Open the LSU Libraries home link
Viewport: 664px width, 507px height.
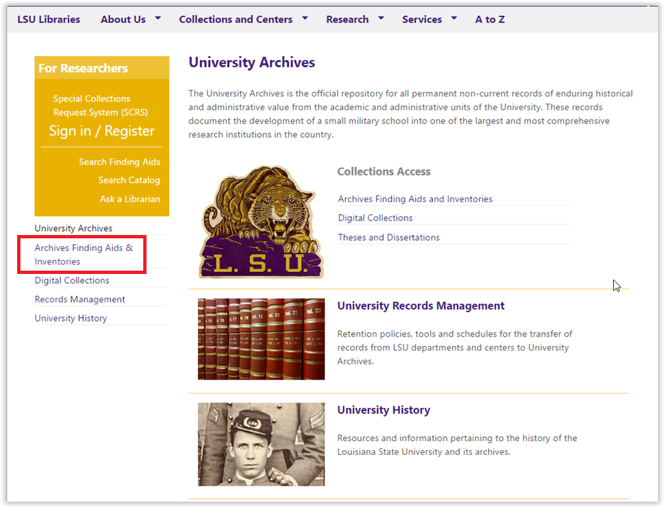[49, 20]
